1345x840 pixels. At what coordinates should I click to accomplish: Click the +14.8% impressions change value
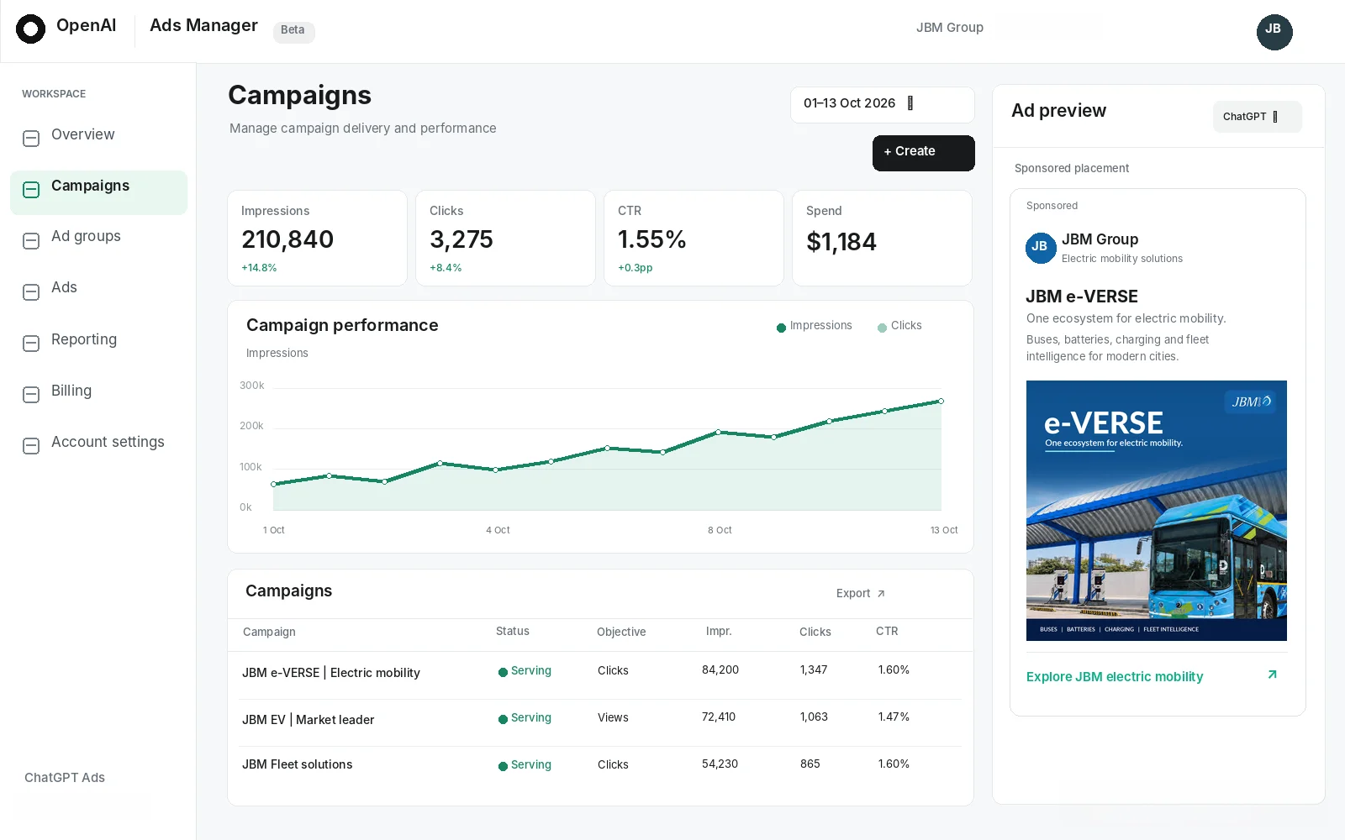[x=259, y=268]
